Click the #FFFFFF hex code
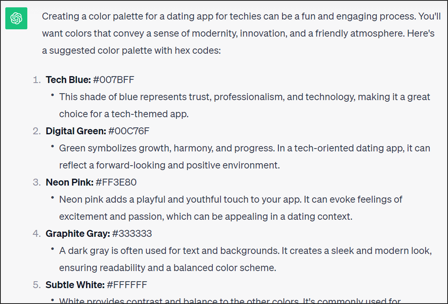 point(127,285)
